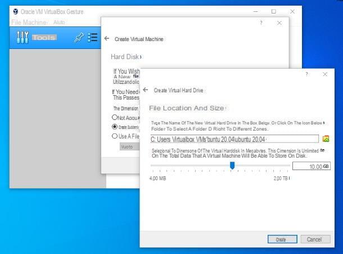Click the 10.00 GB size field
343x254 pixels.
(x=312, y=166)
